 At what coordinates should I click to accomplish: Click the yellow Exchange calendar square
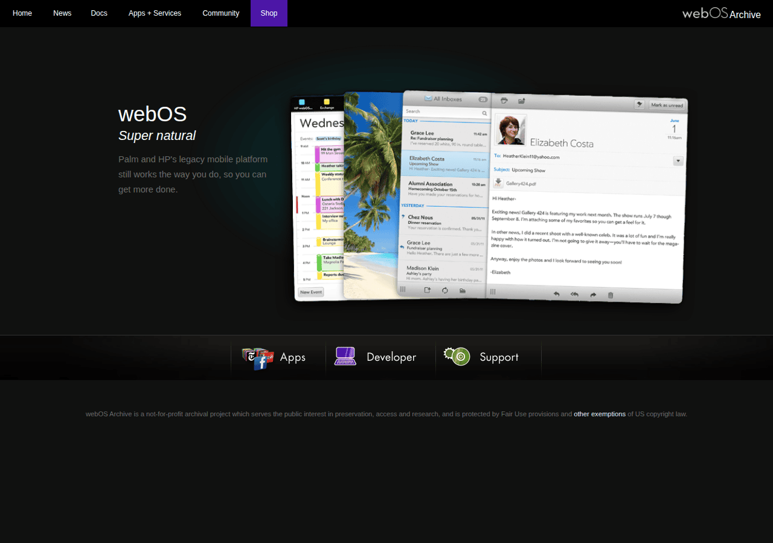click(x=327, y=101)
